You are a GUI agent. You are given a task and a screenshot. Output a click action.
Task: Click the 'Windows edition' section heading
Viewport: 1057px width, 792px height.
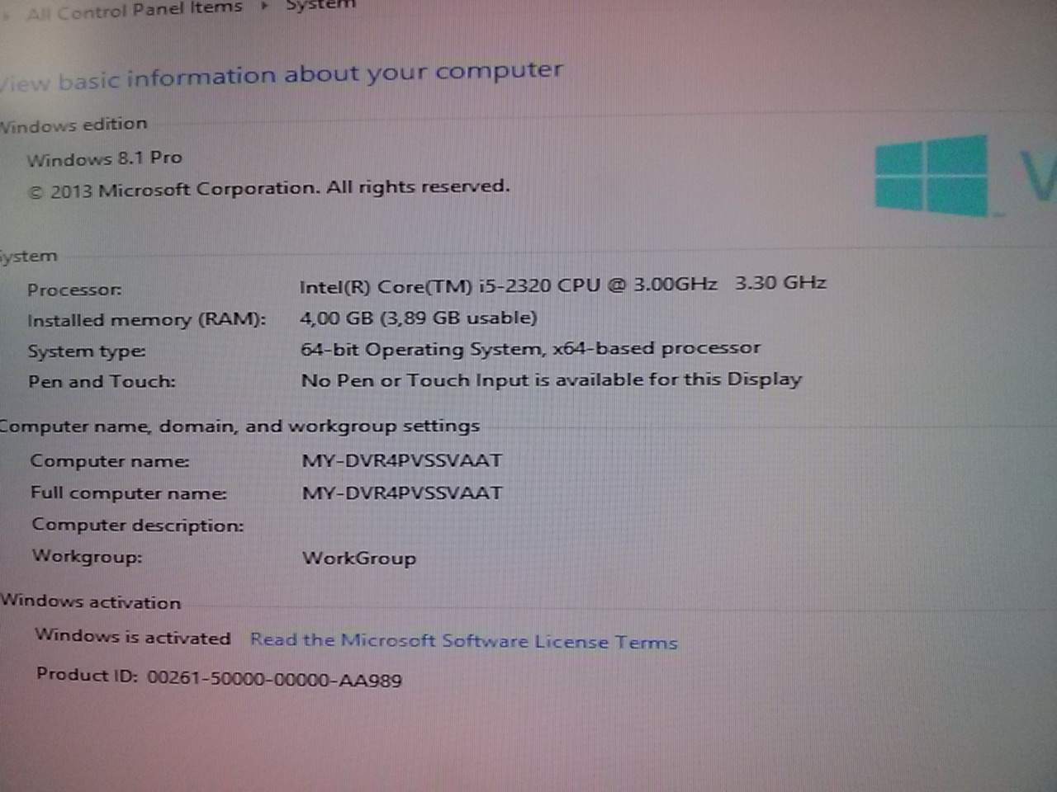[x=73, y=125]
